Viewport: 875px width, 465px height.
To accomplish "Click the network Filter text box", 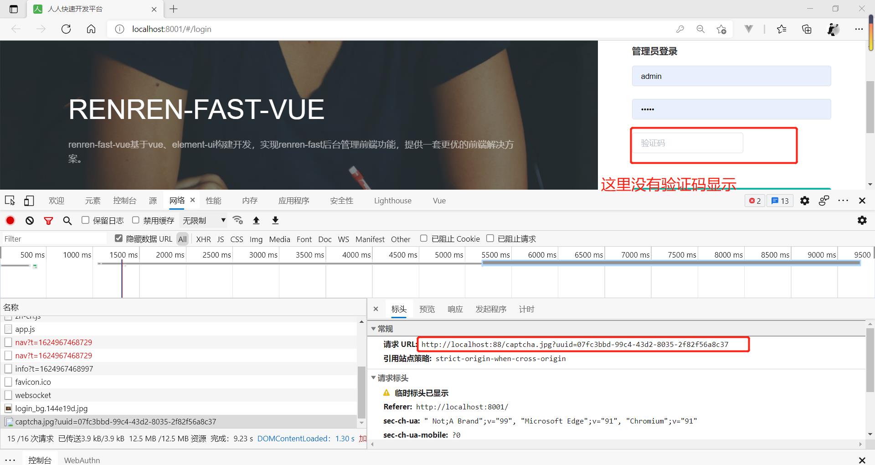I will (x=55, y=239).
